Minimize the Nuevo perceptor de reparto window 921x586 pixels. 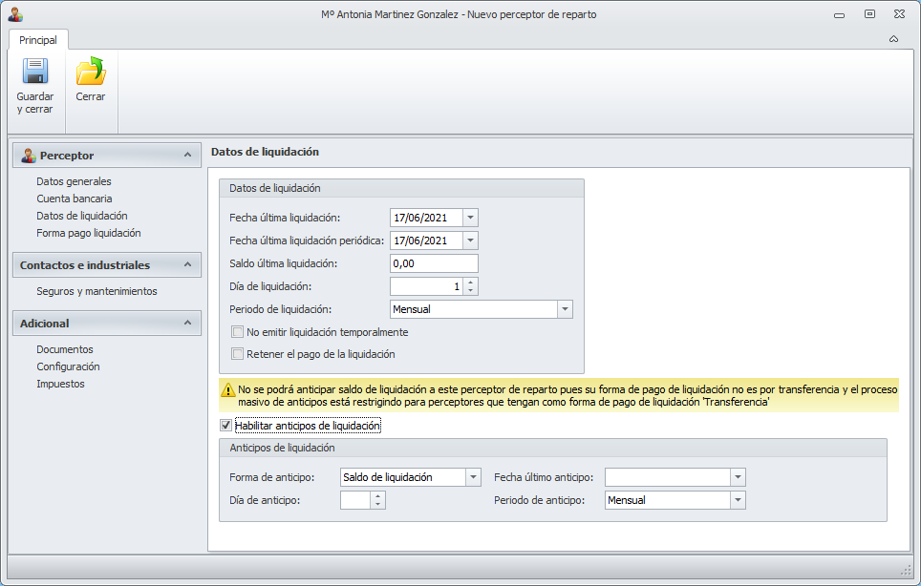(x=840, y=14)
